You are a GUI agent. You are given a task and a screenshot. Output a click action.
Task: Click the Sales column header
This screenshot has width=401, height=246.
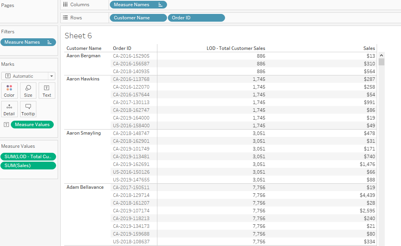click(369, 48)
